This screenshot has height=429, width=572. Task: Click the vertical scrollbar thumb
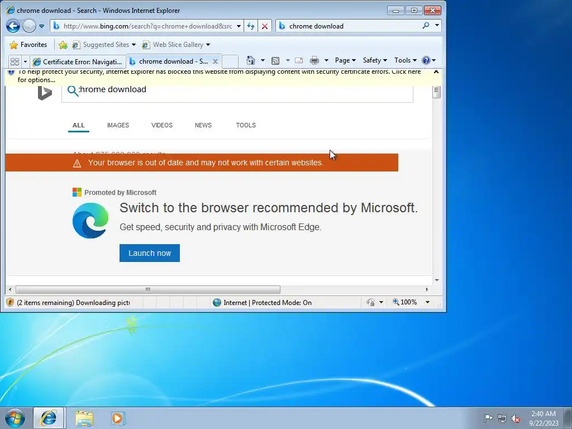437,92
